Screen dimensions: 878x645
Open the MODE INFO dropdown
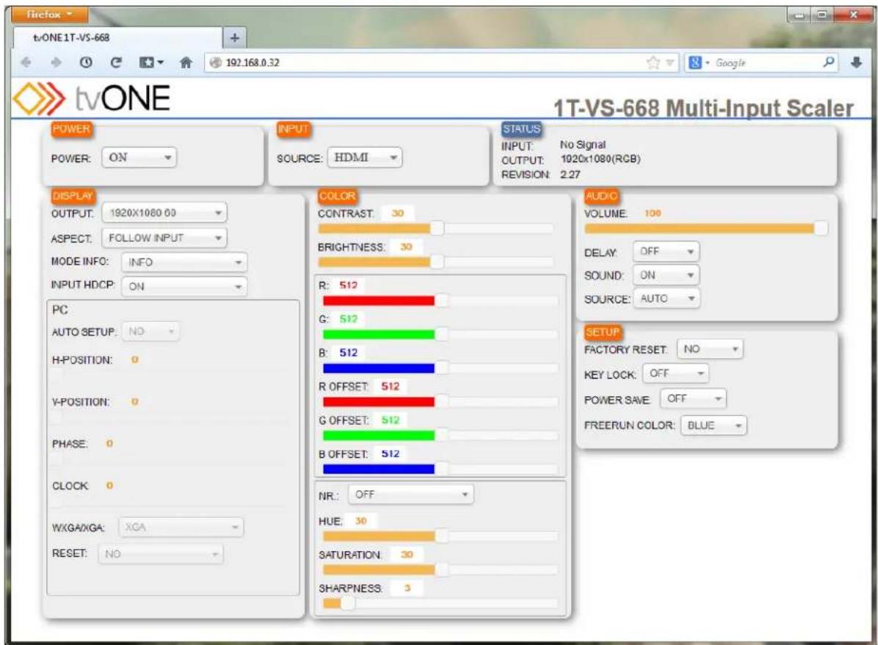(x=184, y=262)
